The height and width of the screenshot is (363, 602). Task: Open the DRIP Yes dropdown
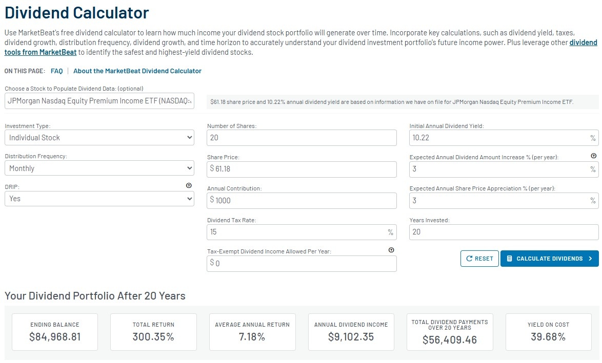[99, 199]
